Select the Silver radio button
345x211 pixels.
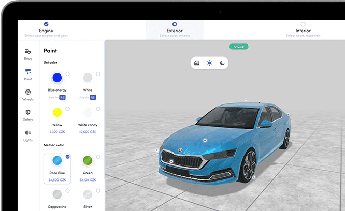pos(98,191)
